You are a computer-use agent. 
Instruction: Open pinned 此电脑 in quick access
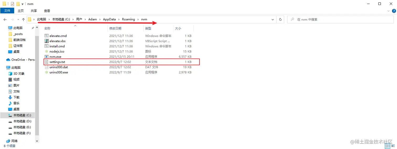[x=18, y=28]
